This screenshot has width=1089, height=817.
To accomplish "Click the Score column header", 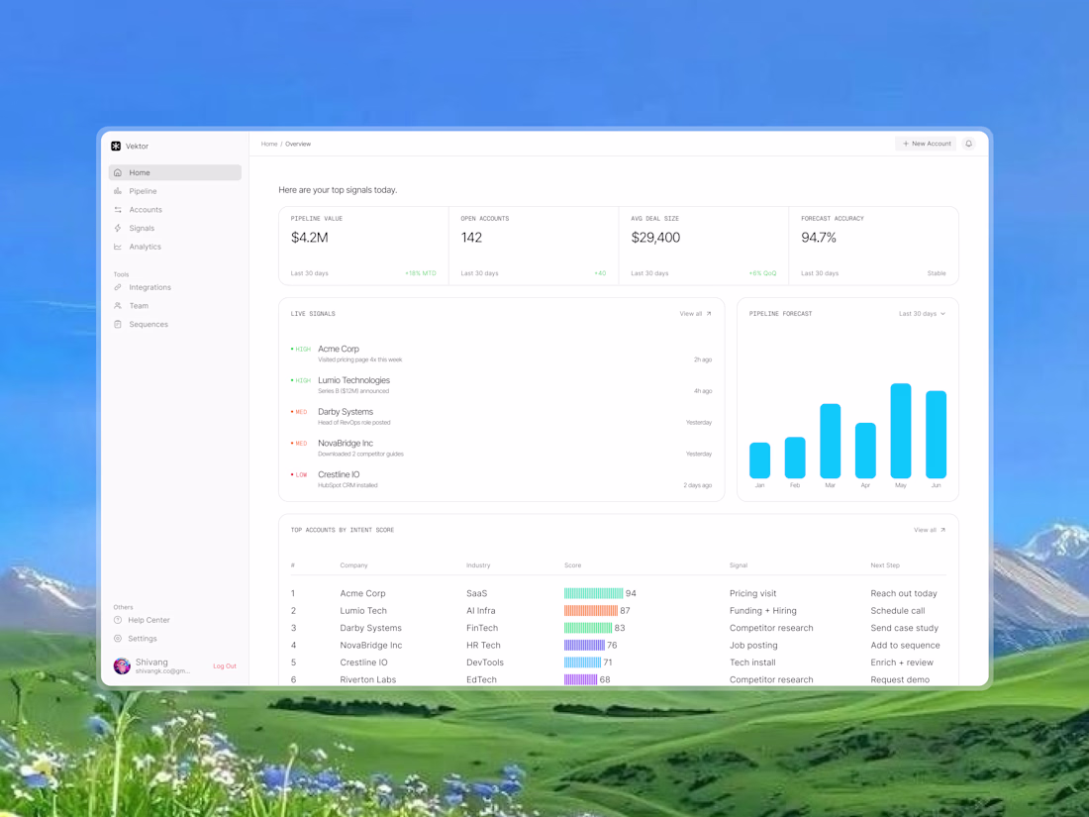I will (x=572, y=565).
